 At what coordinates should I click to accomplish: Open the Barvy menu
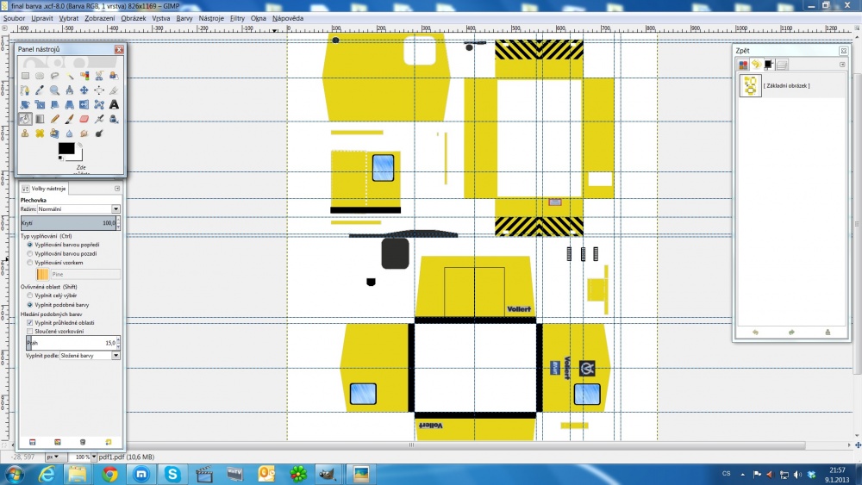pyautogui.click(x=184, y=18)
